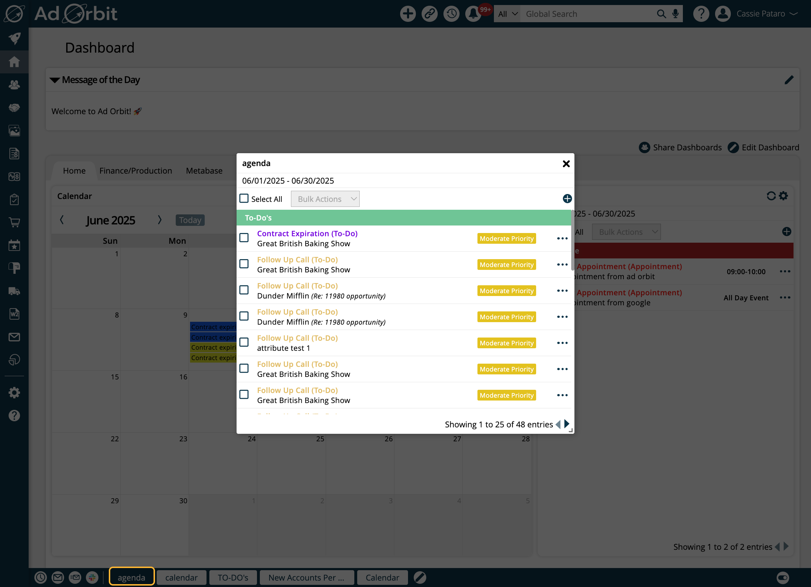Toggle the switch in bottom right corner
811x587 pixels.
tap(783, 577)
